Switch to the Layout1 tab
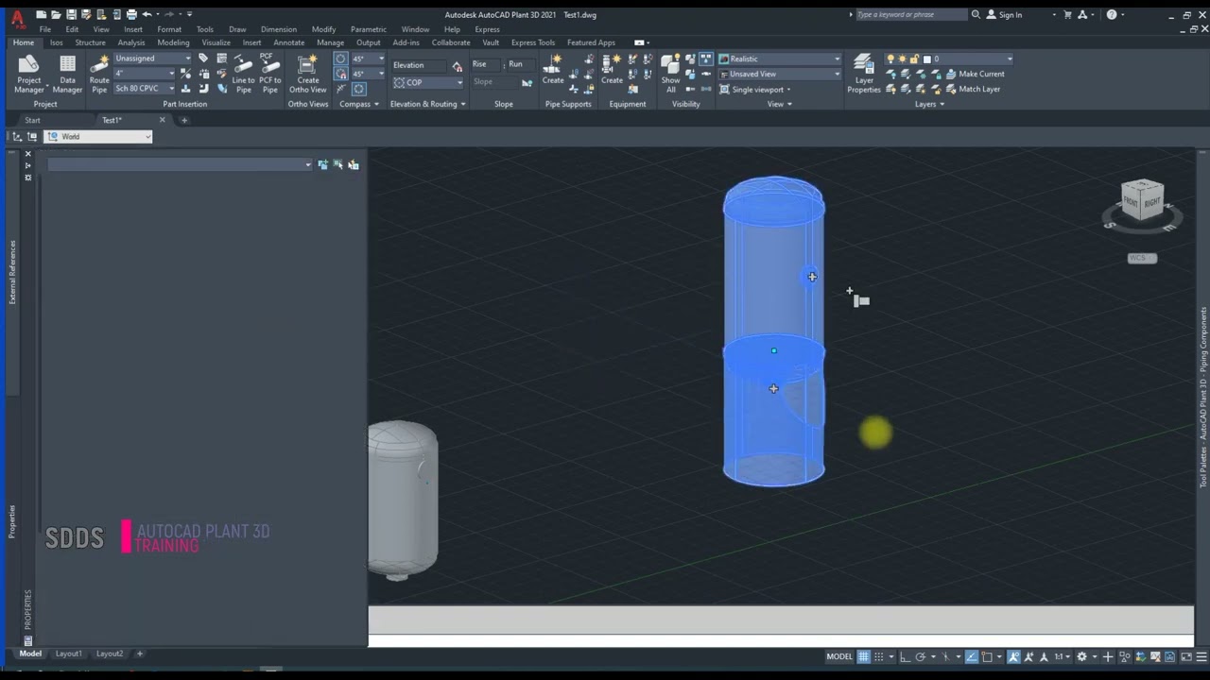The image size is (1210, 680). [68, 654]
